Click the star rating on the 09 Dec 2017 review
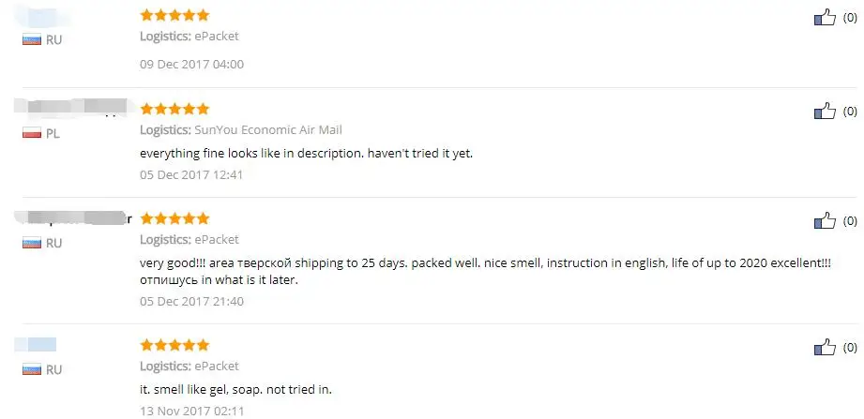 click(x=174, y=15)
